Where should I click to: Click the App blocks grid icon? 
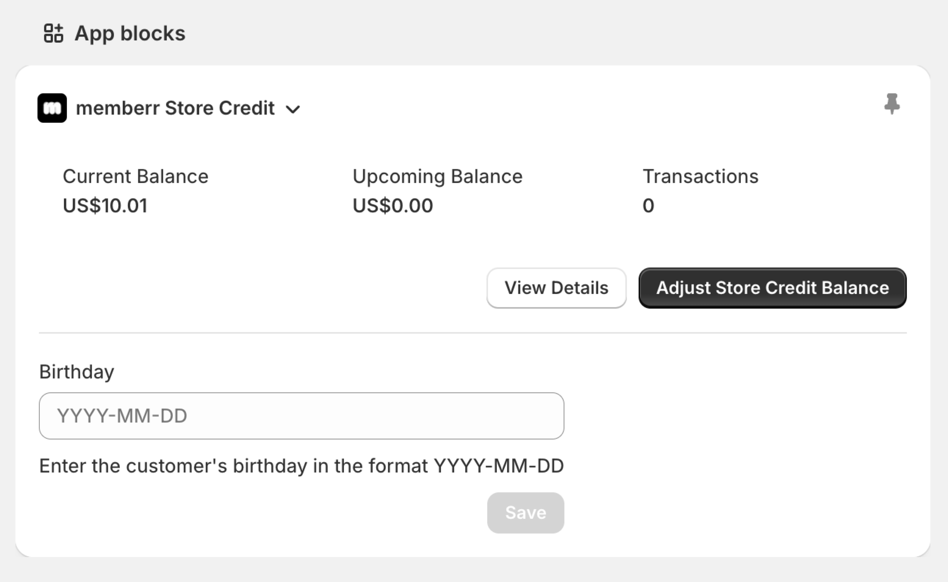coord(54,33)
